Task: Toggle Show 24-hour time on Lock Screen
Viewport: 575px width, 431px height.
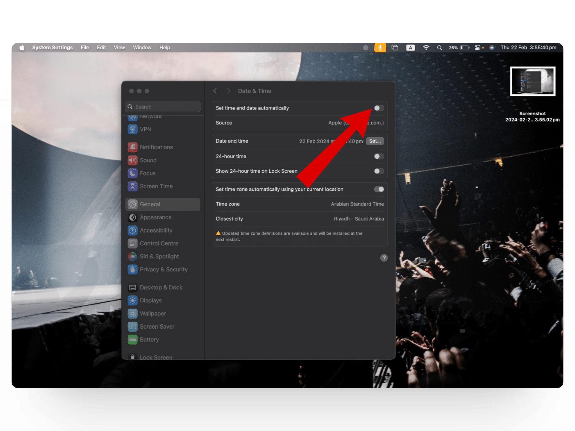Action: [379, 171]
